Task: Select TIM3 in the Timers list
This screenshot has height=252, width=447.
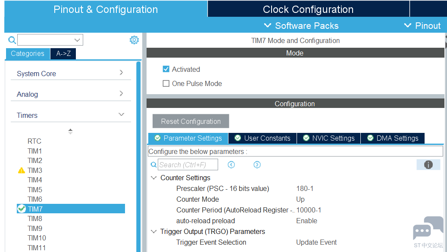Action: click(35, 170)
